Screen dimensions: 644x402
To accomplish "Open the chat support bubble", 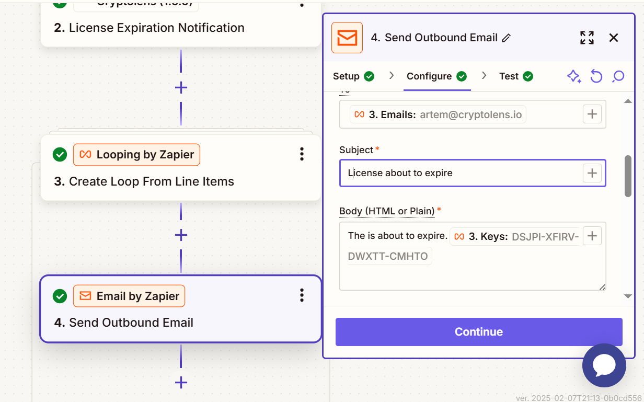I will click(604, 365).
